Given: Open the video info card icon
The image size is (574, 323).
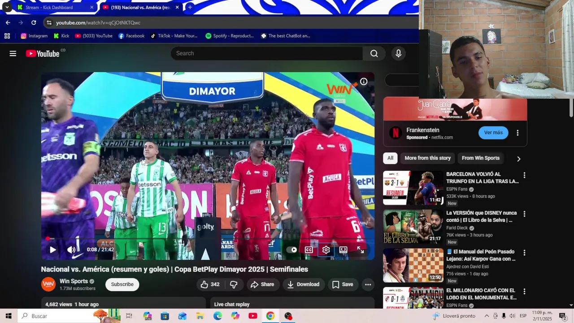Looking at the screenshot, I should pyautogui.click(x=364, y=82).
